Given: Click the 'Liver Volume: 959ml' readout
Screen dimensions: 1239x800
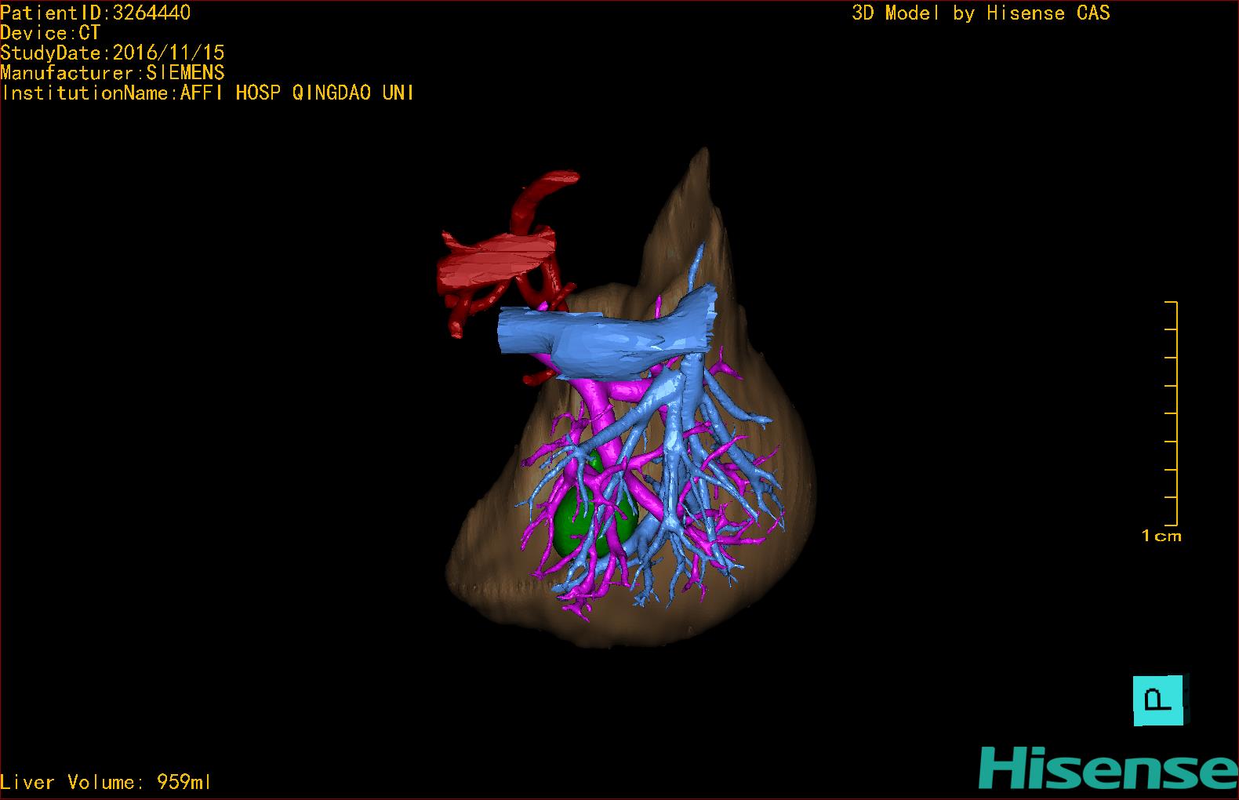Looking at the screenshot, I should [106, 782].
